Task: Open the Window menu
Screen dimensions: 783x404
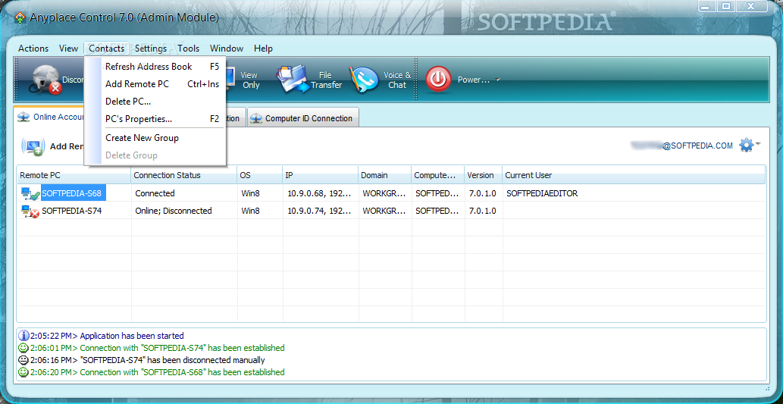Action: pyautogui.click(x=226, y=49)
